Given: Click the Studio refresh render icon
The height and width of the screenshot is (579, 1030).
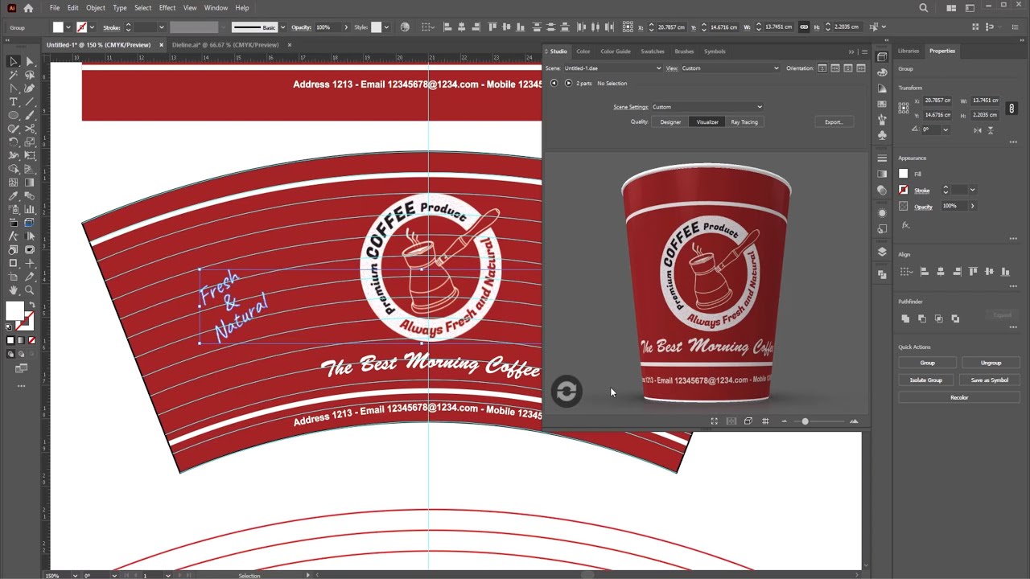Looking at the screenshot, I should pyautogui.click(x=566, y=392).
